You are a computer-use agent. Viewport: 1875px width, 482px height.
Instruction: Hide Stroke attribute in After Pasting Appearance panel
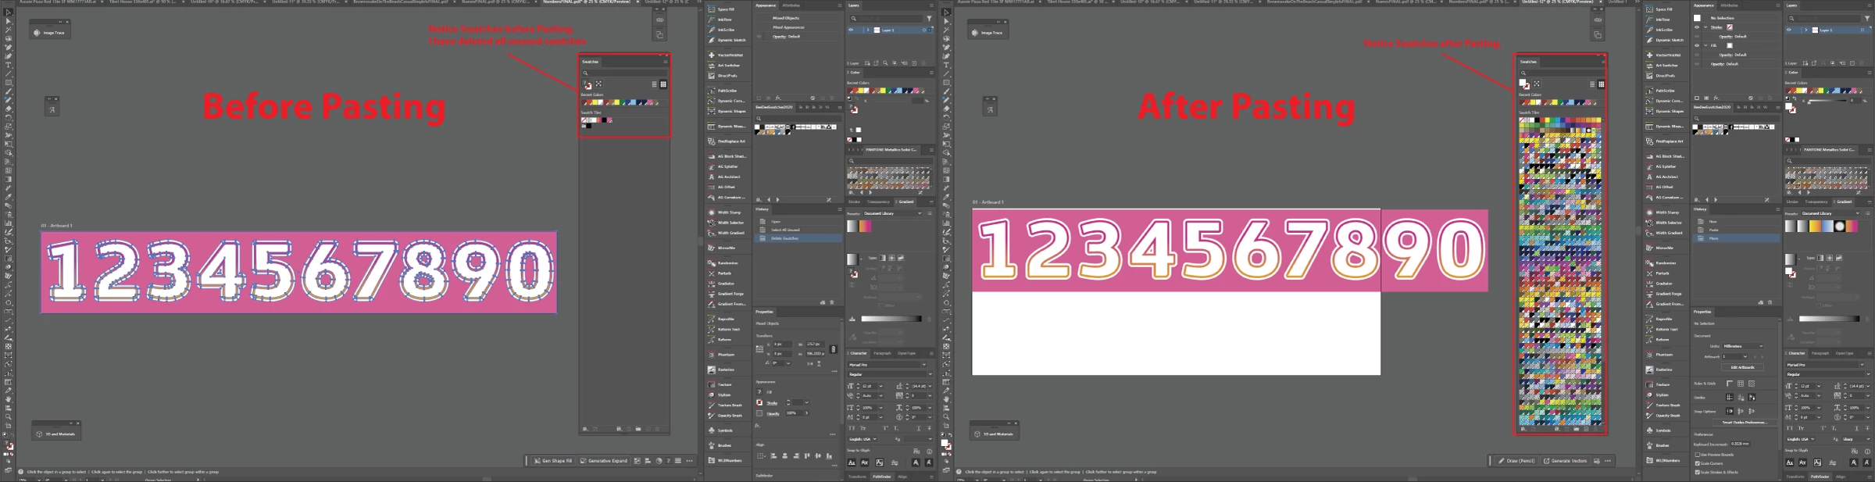(1697, 27)
